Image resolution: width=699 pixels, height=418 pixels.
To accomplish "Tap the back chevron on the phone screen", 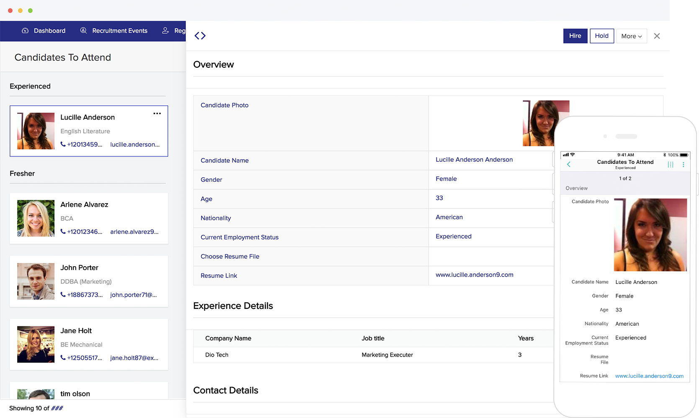I will 568,164.
